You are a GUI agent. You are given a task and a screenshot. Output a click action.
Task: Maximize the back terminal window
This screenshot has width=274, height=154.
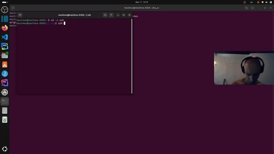pyautogui.click(x=265, y=8)
